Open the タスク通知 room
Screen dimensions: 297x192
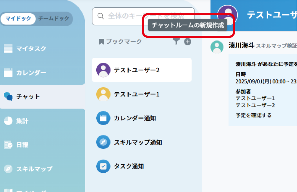(142, 166)
